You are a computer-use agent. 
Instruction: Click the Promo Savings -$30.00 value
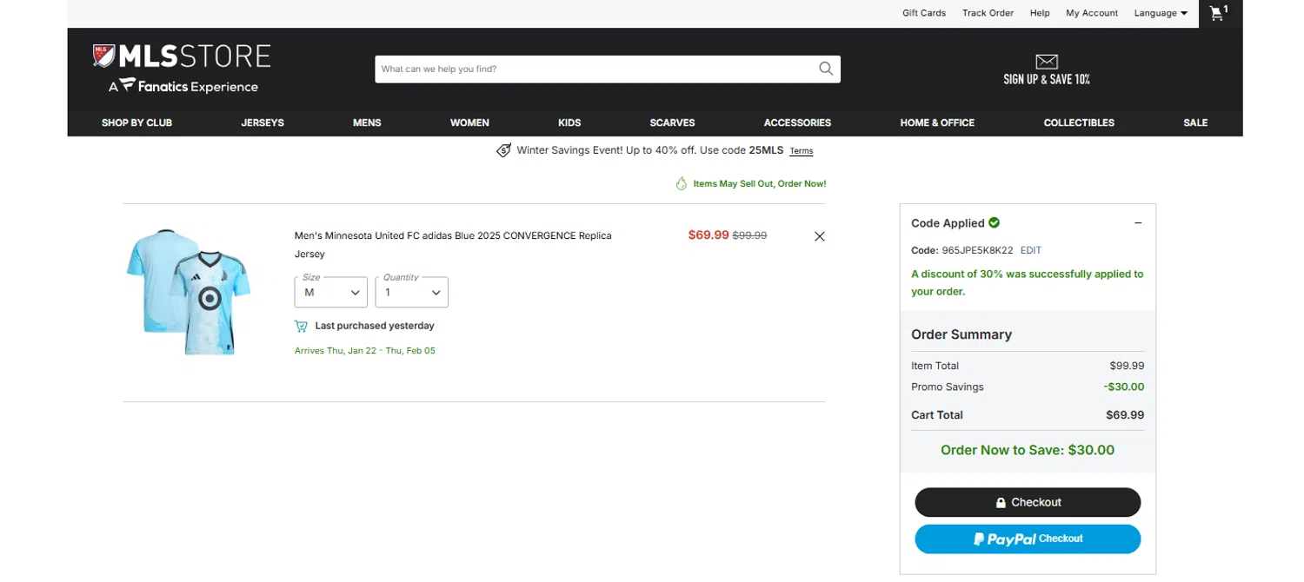[1124, 387]
